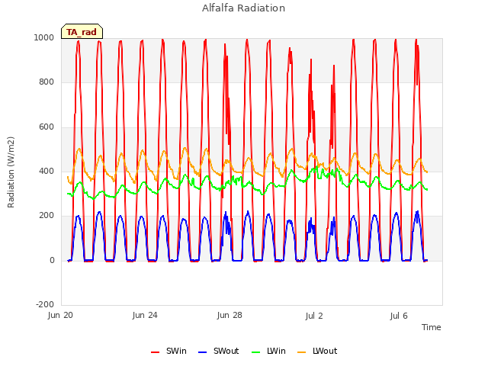Click the blue SWout legend swatch

(x=202, y=352)
